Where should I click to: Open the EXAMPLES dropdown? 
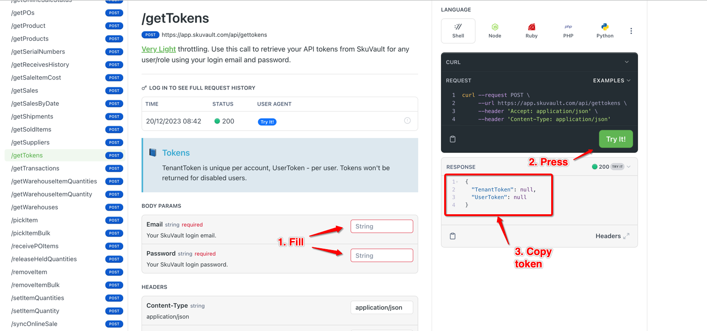[x=612, y=81]
